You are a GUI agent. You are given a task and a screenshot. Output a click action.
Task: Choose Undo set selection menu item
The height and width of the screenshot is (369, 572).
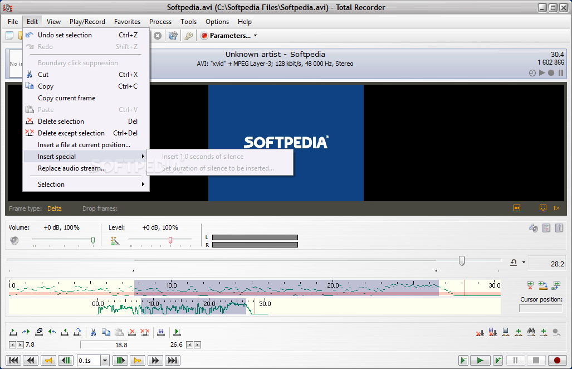coord(86,35)
